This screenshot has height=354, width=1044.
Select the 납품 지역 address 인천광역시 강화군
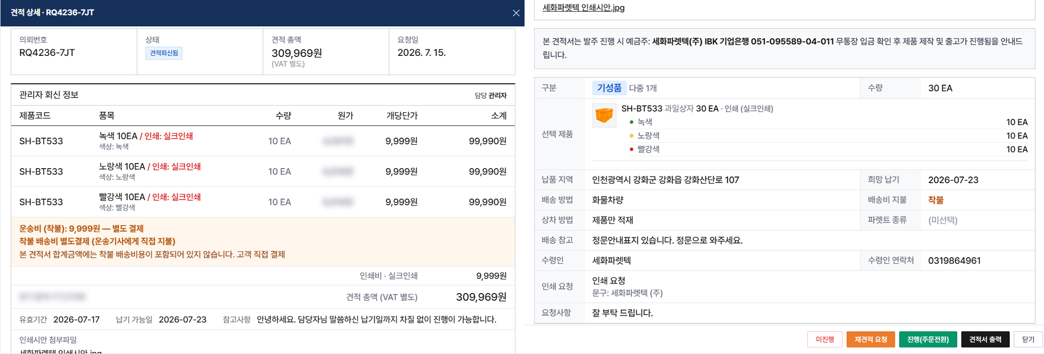tap(665, 180)
